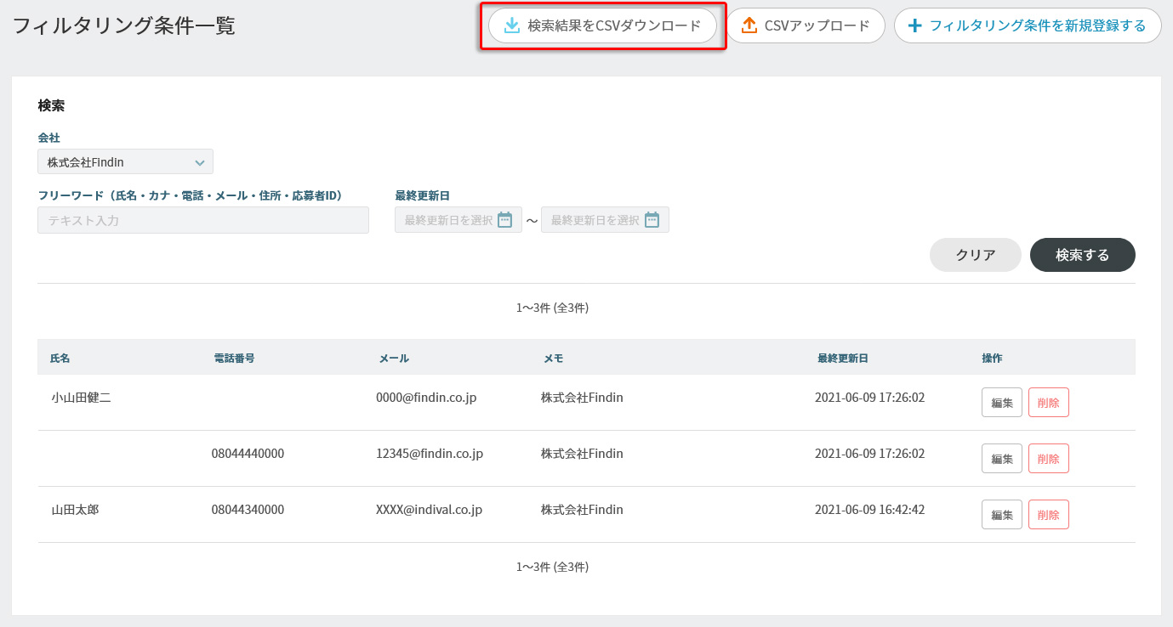Open calendar icon for end update date
The height and width of the screenshot is (627, 1173).
click(x=652, y=220)
